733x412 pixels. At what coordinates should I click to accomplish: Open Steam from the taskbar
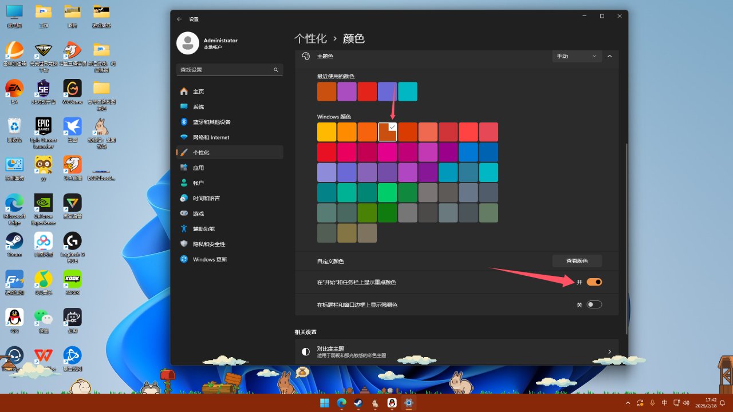pos(358,403)
